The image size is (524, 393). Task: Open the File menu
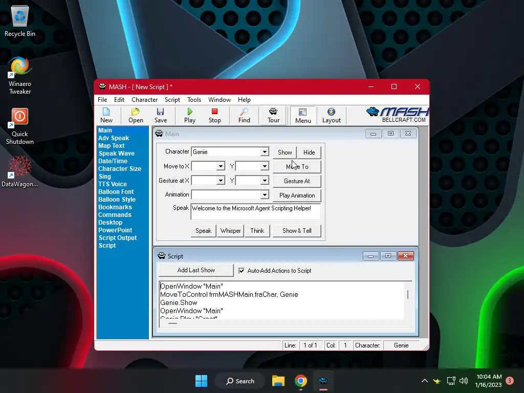tap(102, 100)
